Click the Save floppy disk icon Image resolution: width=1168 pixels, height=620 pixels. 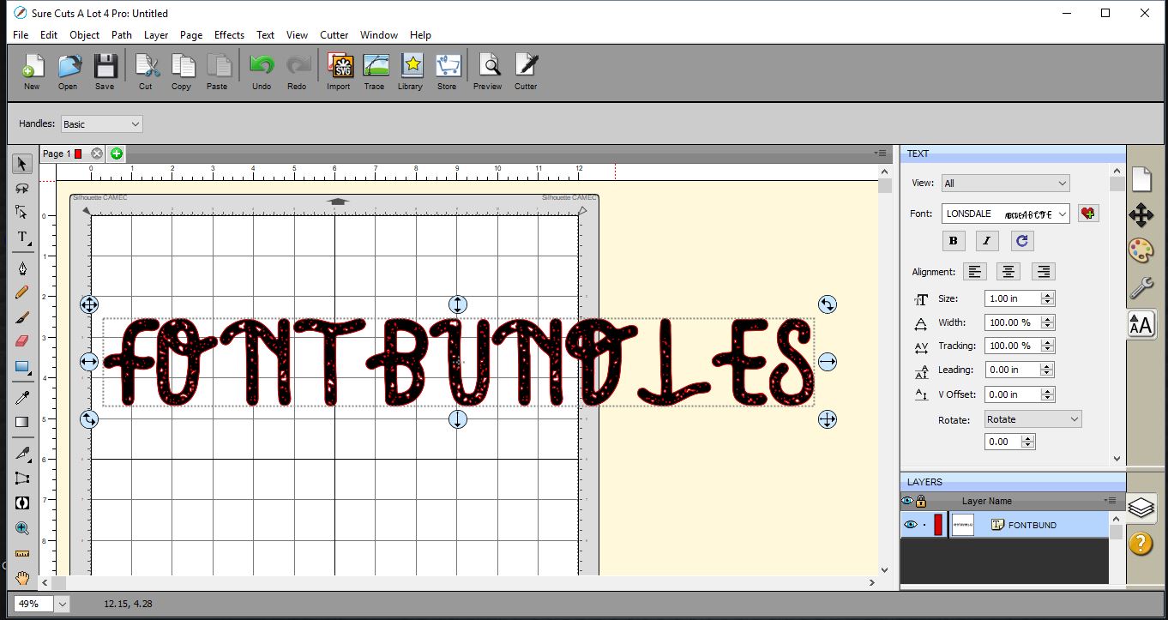pyautogui.click(x=105, y=67)
